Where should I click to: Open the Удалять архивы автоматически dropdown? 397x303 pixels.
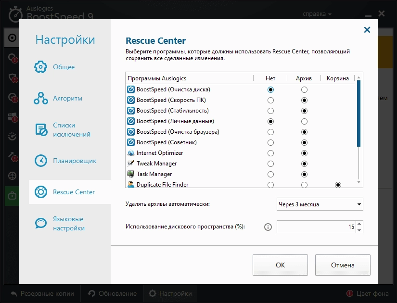(x=320, y=204)
